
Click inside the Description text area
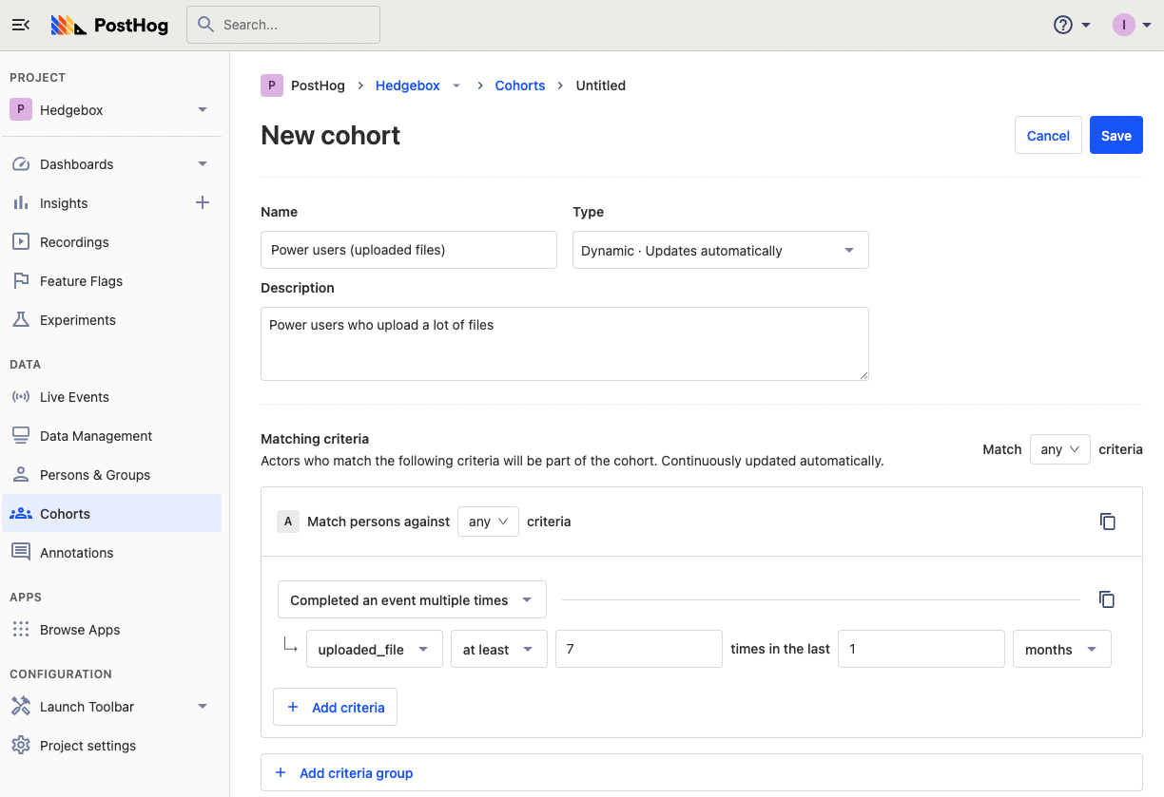(x=564, y=342)
